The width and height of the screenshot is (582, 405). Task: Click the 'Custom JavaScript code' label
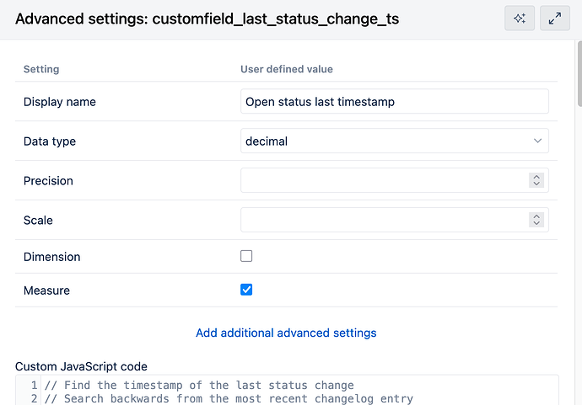pyautogui.click(x=81, y=366)
